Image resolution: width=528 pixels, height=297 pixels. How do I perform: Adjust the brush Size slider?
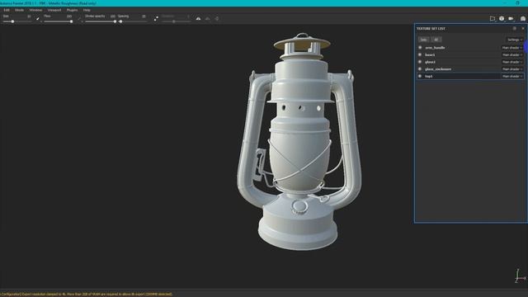16,21
